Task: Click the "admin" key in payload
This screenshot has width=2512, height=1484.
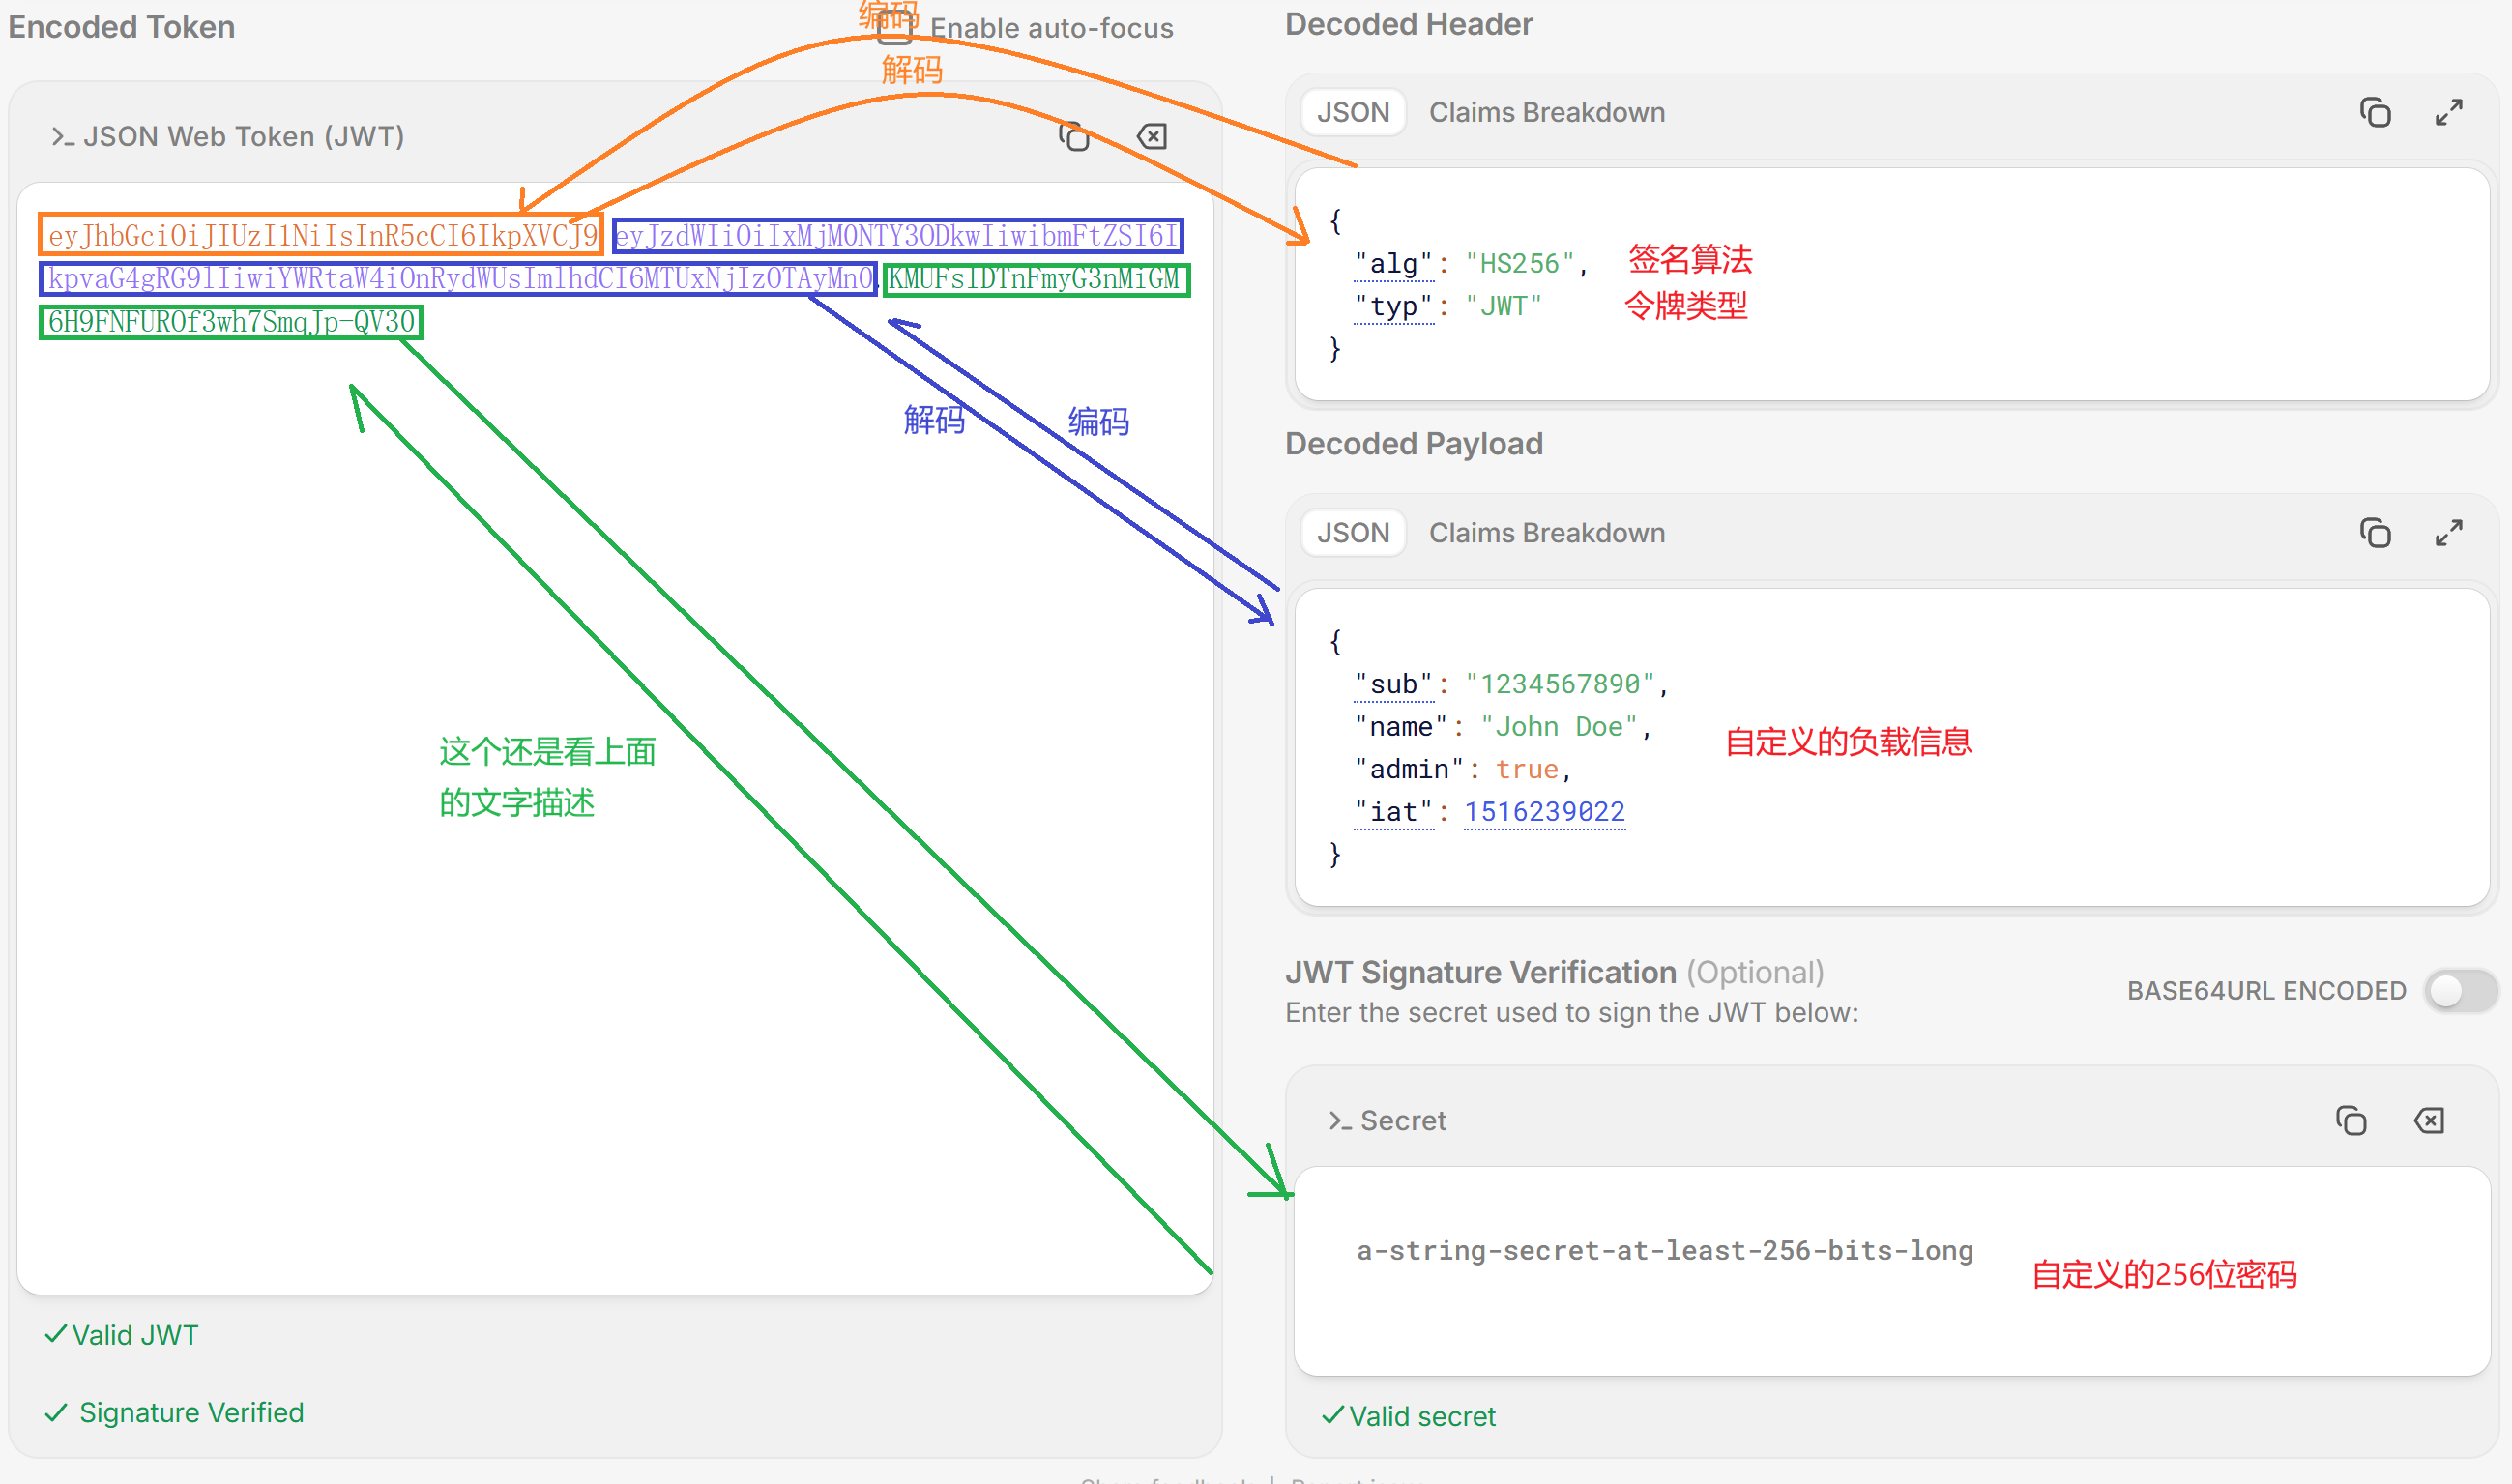Action: (1409, 769)
